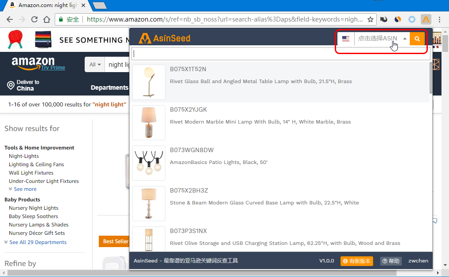Click Deliver to China location
449x277 pixels.
click(23, 85)
